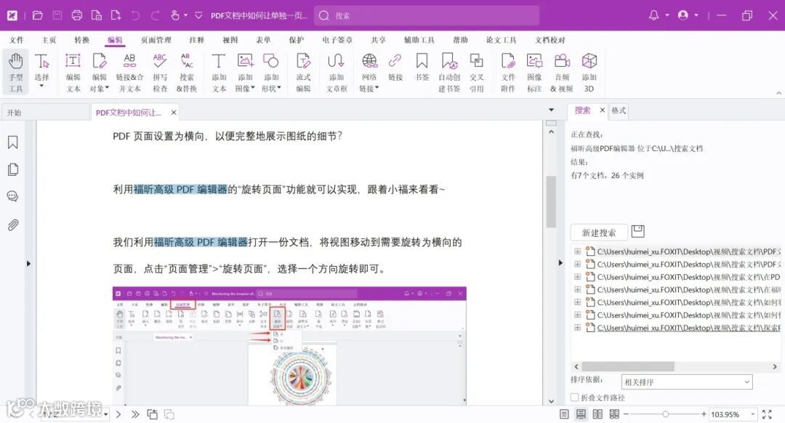Click the 网络链接 web link tool
Image resolution: width=785 pixels, height=423 pixels.
pos(369,73)
